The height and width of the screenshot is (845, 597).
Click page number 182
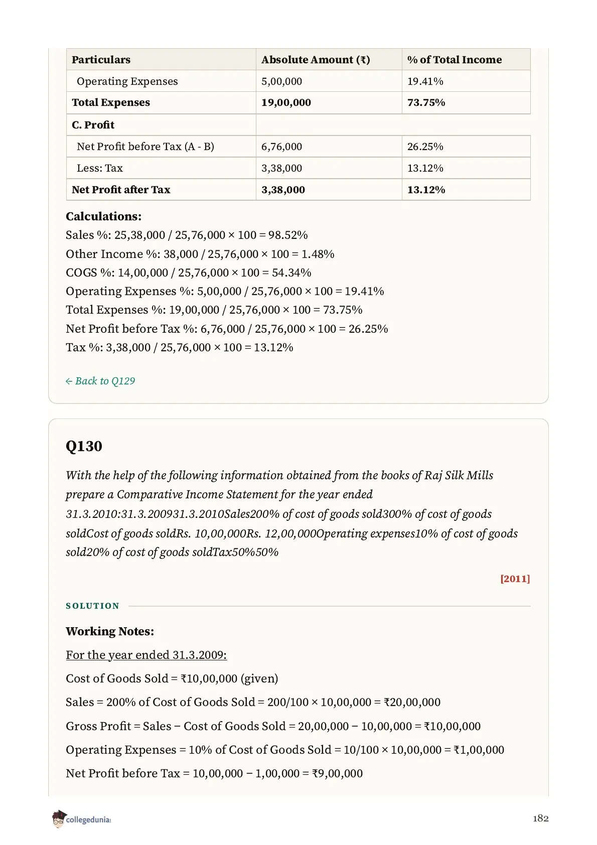(x=541, y=818)
